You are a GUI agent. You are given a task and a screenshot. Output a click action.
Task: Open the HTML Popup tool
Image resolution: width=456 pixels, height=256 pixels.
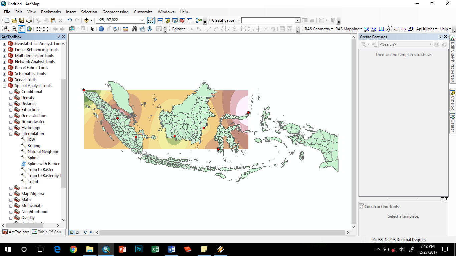[115, 29]
